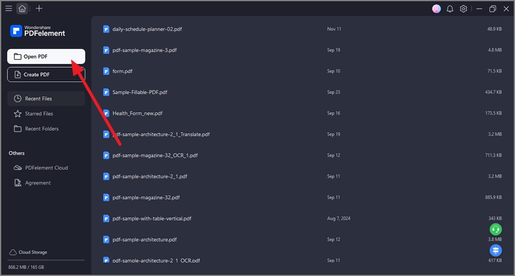Click the Home tab icon

point(22,8)
